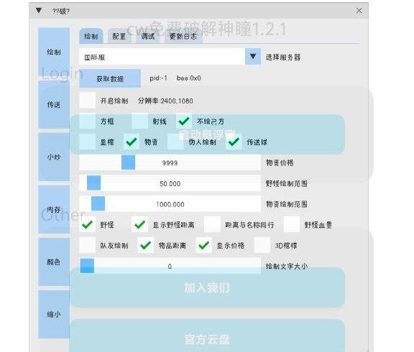This screenshot has height=352, width=414.
Task: Uncheck the 不绘己方 checkbox
Action: (x=184, y=121)
